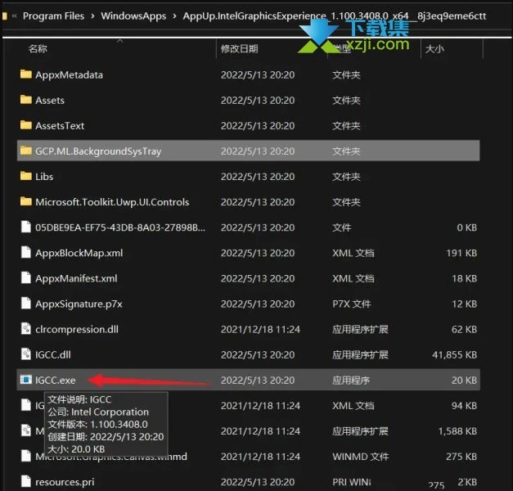Click the 1,588 KB size cell
This screenshot has width=513, height=491.
click(457, 431)
